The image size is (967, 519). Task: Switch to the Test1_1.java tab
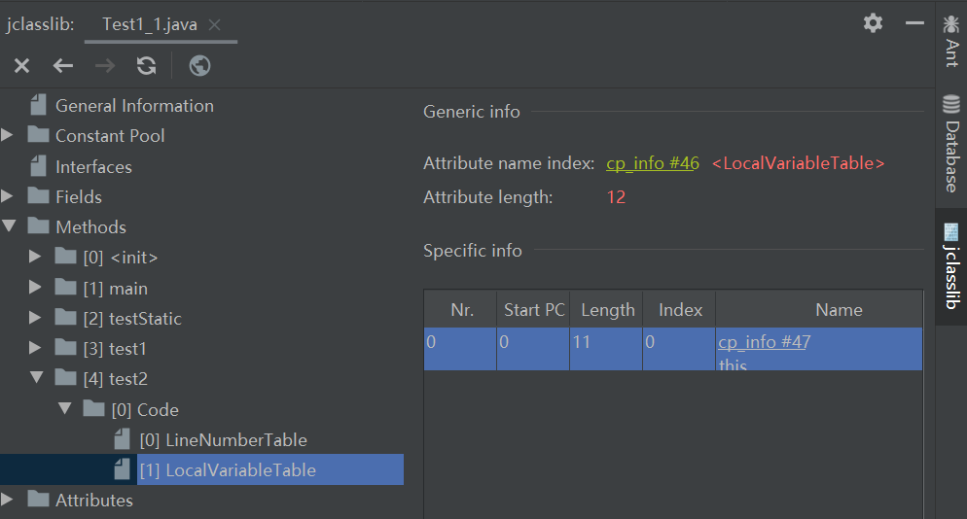click(x=149, y=24)
